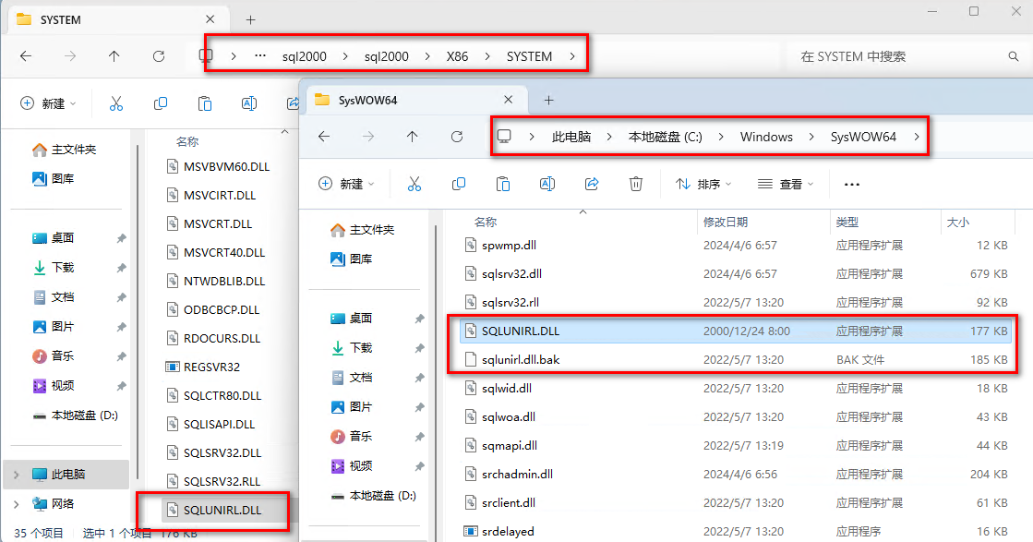Expand the 新建 menu in SysWOW64 window

click(345, 185)
